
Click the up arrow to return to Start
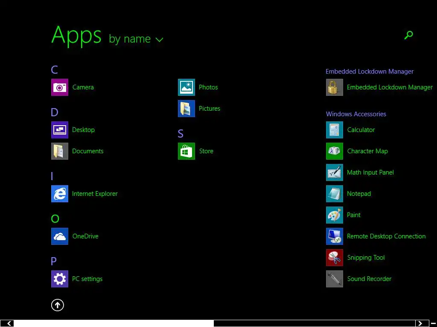coord(58,305)
